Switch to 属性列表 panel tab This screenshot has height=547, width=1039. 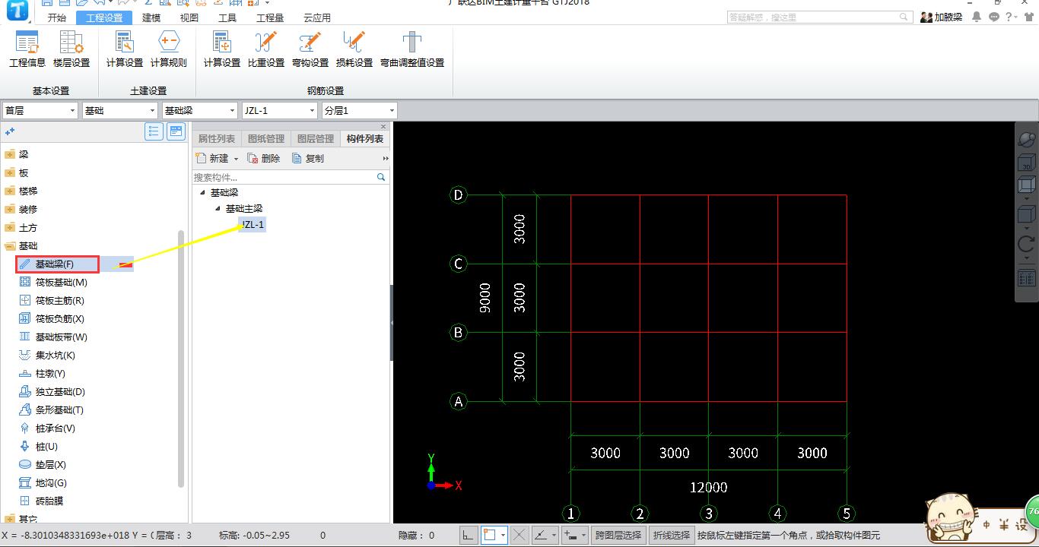217,138
